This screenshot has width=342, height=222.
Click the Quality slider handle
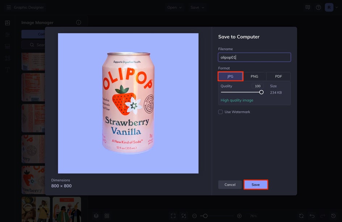261,92
